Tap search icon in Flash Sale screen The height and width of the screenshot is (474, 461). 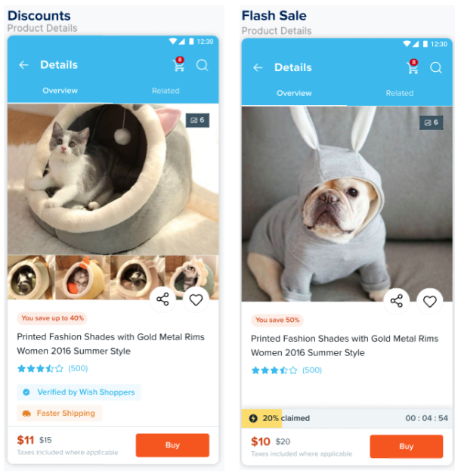pos(436,68)
